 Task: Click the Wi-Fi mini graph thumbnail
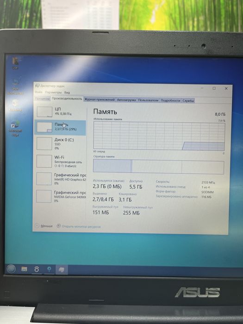point(44,161)
